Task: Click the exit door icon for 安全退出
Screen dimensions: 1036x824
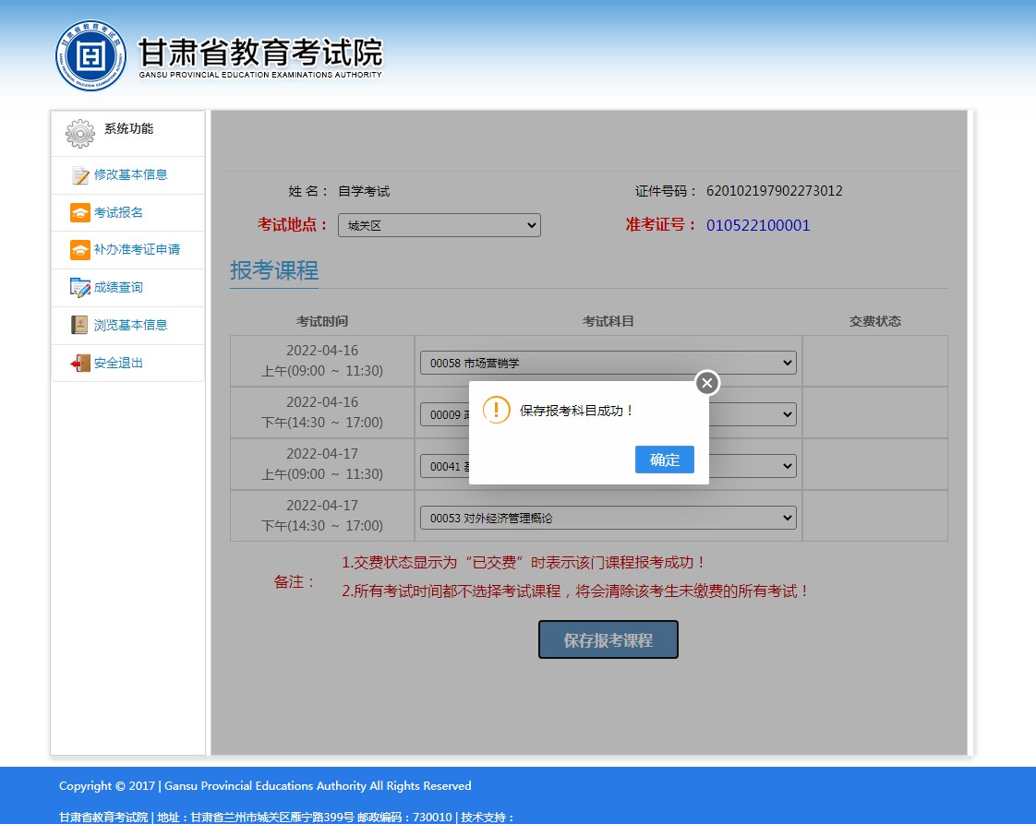Action: (x=80, y=364)
